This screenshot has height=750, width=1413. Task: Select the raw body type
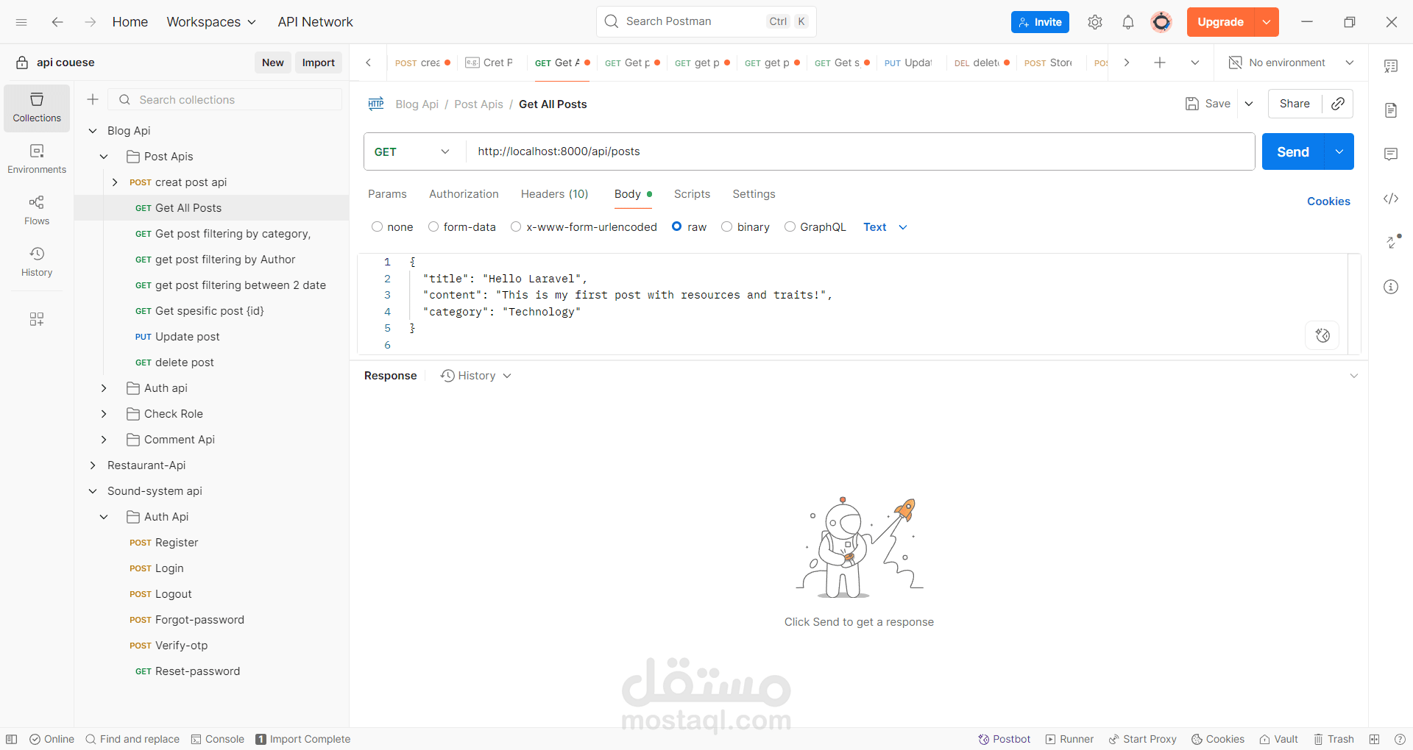[677, 226]
